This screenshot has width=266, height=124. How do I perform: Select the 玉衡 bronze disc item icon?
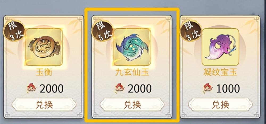(x=44, y=47)
